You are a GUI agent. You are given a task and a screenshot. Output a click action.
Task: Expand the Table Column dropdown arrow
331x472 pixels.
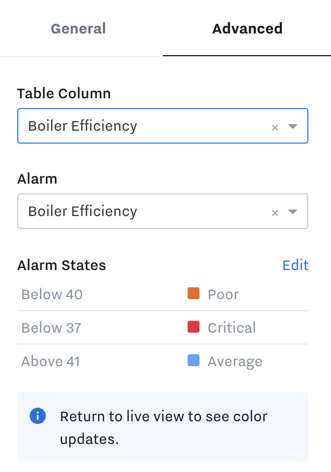[x=293, y=126]
